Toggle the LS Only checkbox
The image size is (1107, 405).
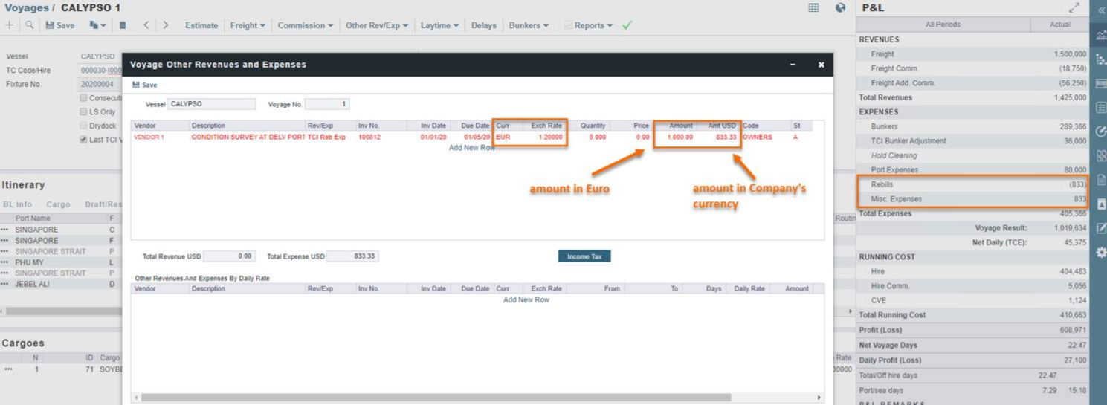tap(83, 111)
